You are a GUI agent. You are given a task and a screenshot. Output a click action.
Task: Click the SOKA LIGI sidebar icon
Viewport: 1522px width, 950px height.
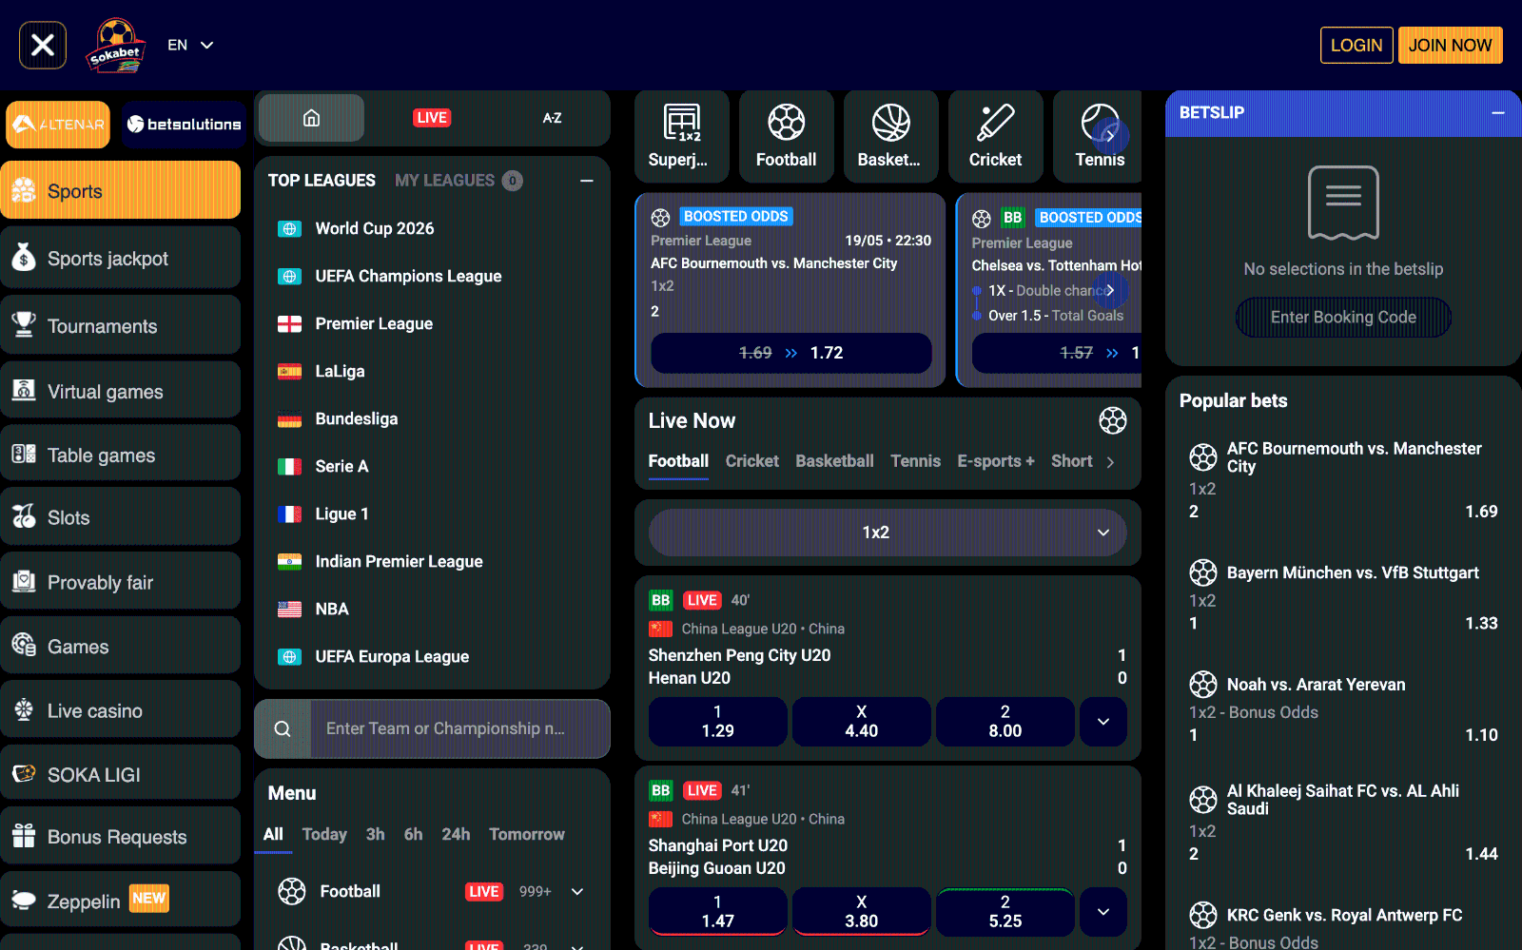point(24,773)
